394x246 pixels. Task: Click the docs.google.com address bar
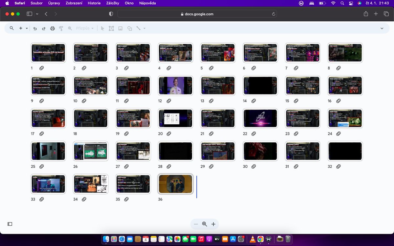[x=197, y=14]
